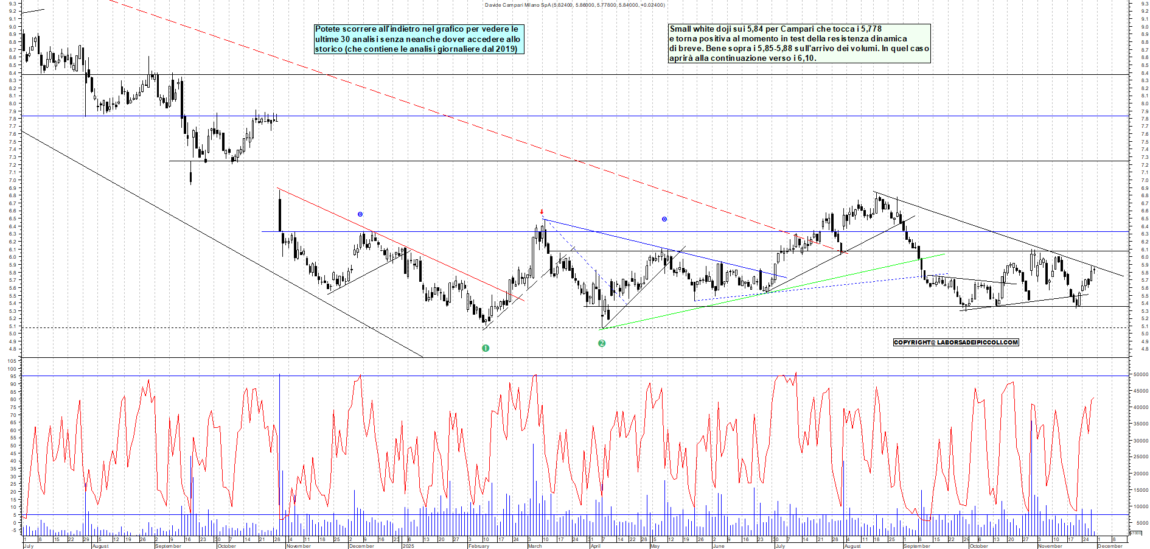This screenshot has width=1150, height=549.
Task: Click the red down arrow above March peak
Action: [542, 212]
